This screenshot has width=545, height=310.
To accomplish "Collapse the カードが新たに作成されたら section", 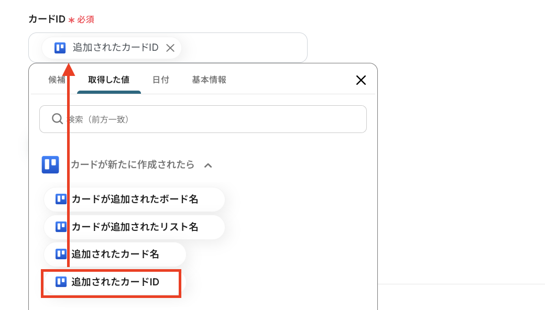I will pyautogui.click(x=208, y=164).
